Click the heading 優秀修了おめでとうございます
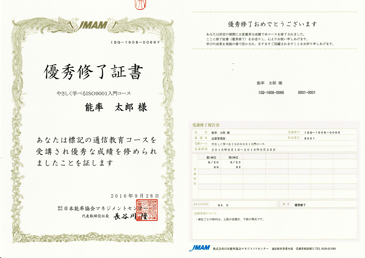Image resolution: width=365 pixels, height=258 pixels. [272, 24]
